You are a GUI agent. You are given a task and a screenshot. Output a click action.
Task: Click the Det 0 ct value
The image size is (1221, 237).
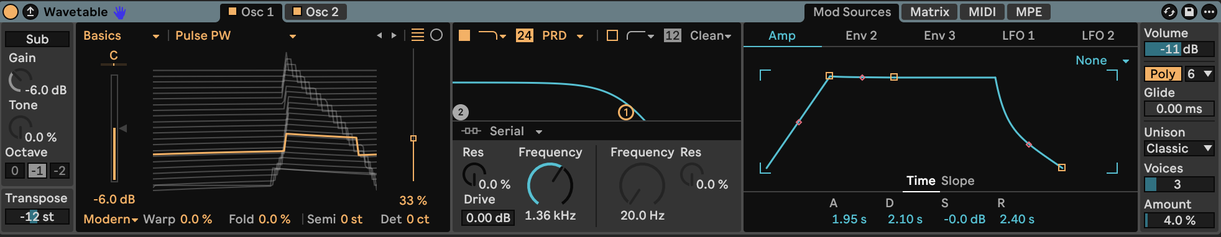pyautogui.click(x=418, y=219)
